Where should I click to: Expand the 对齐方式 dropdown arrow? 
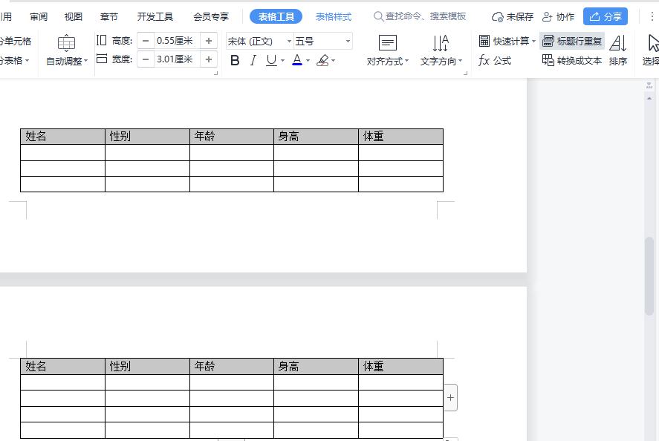[407, 61]
